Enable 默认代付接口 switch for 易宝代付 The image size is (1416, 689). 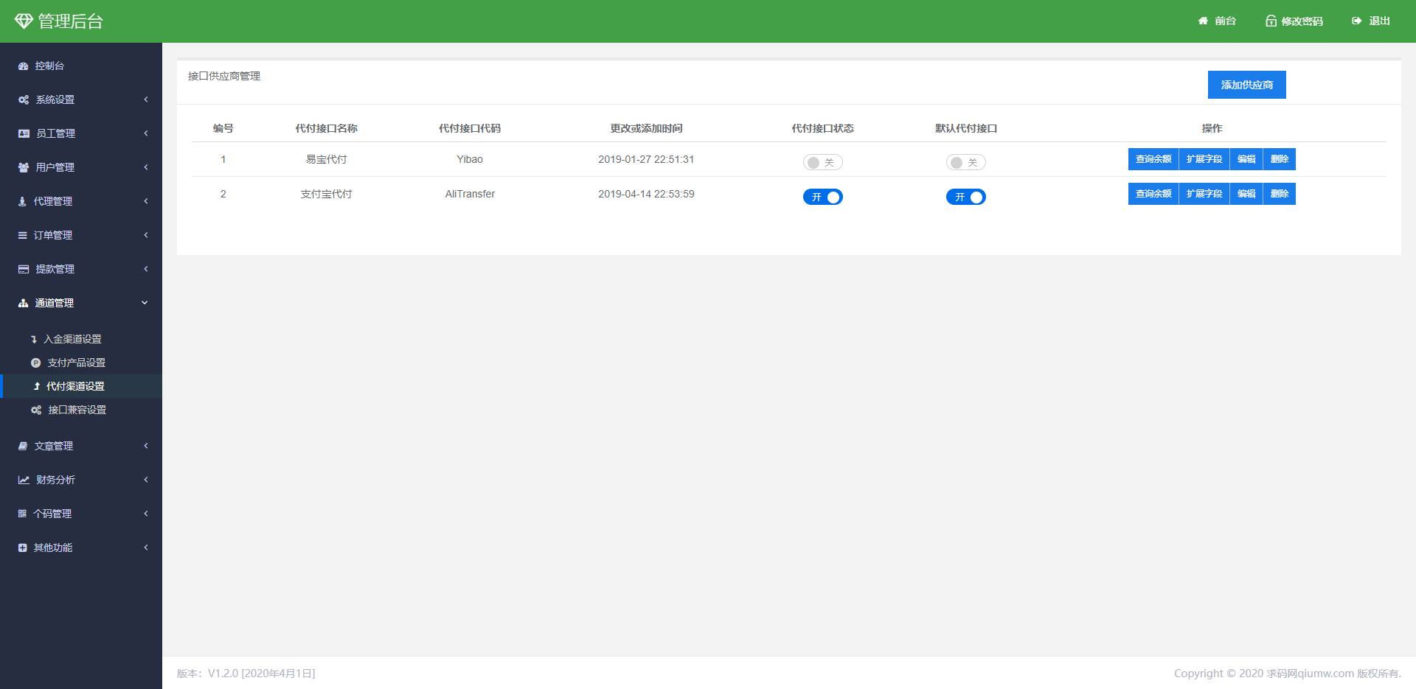[x=965, y=162]
